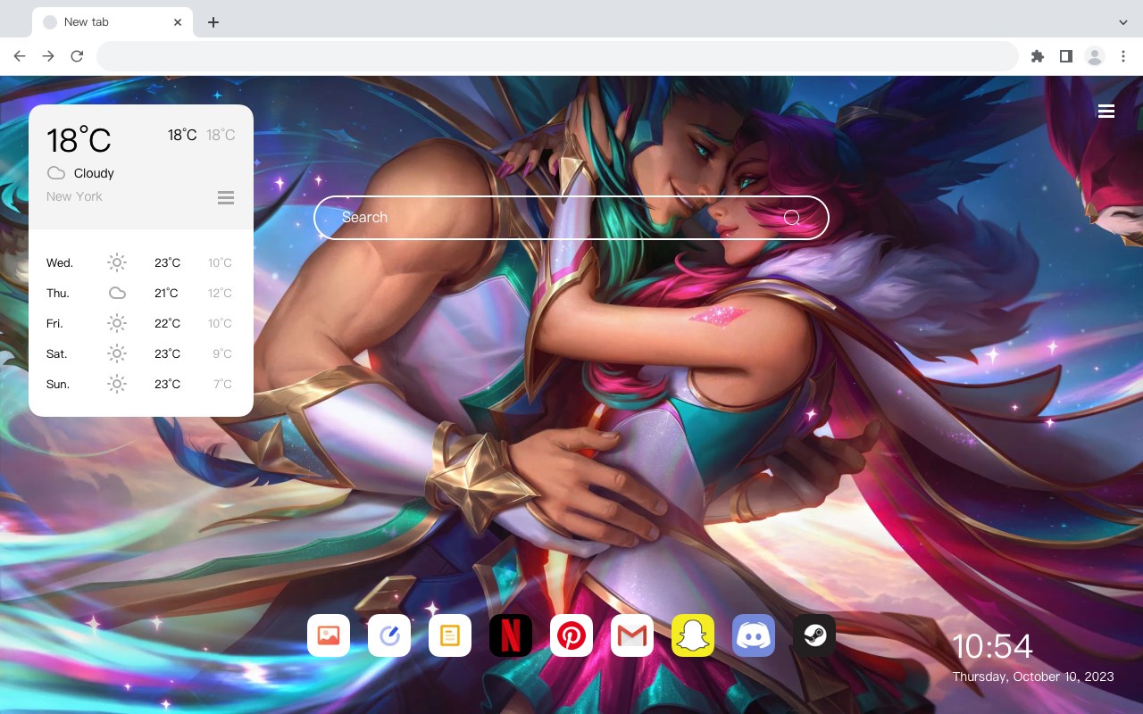This screenshot has width=1143, height=714.
Task: Select the Sat. forecast row label
Action: (x=57, y=354)
